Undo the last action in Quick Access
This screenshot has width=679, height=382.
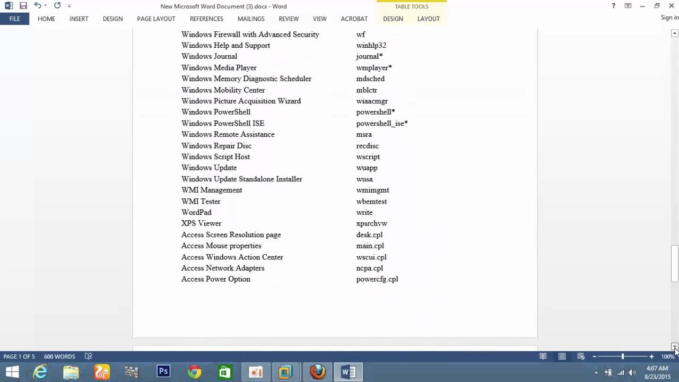pos(37,6)
